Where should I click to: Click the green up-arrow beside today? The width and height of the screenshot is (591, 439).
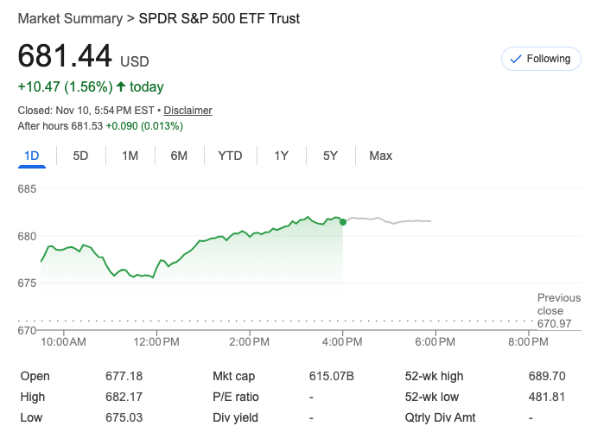point(121,86)
